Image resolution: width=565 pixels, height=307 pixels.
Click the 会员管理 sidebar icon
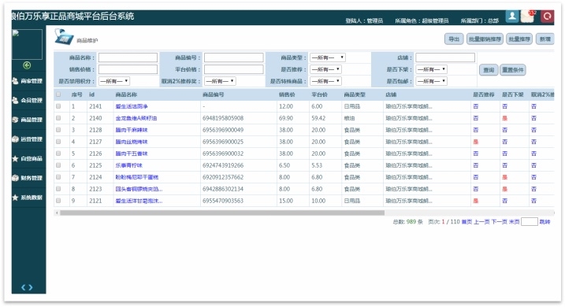coord(15,101)
